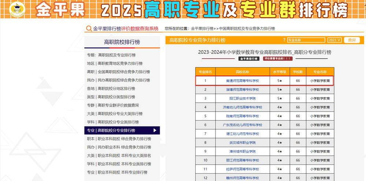Image resolution: width=366 pixels, height=181 pixels.
Task: Select 民办高职院校综合竞争力排行榜 in sidebar
Action: [118, 80]
